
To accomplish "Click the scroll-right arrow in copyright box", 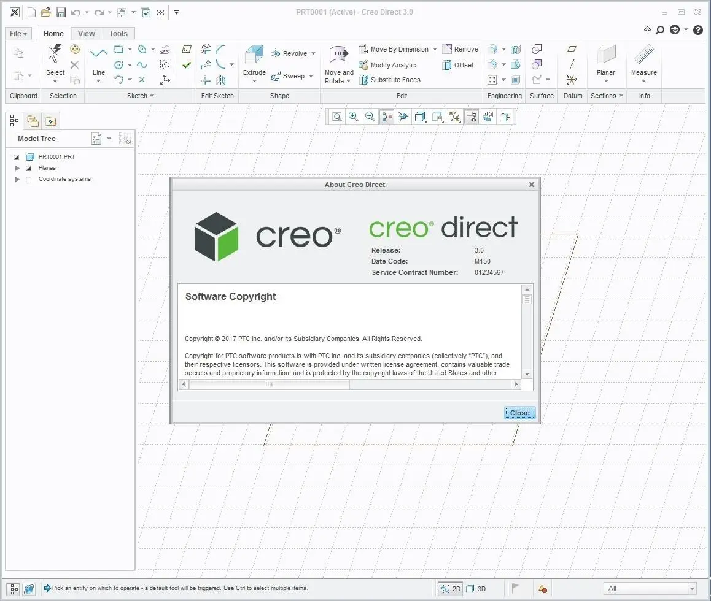I will 516,385.
